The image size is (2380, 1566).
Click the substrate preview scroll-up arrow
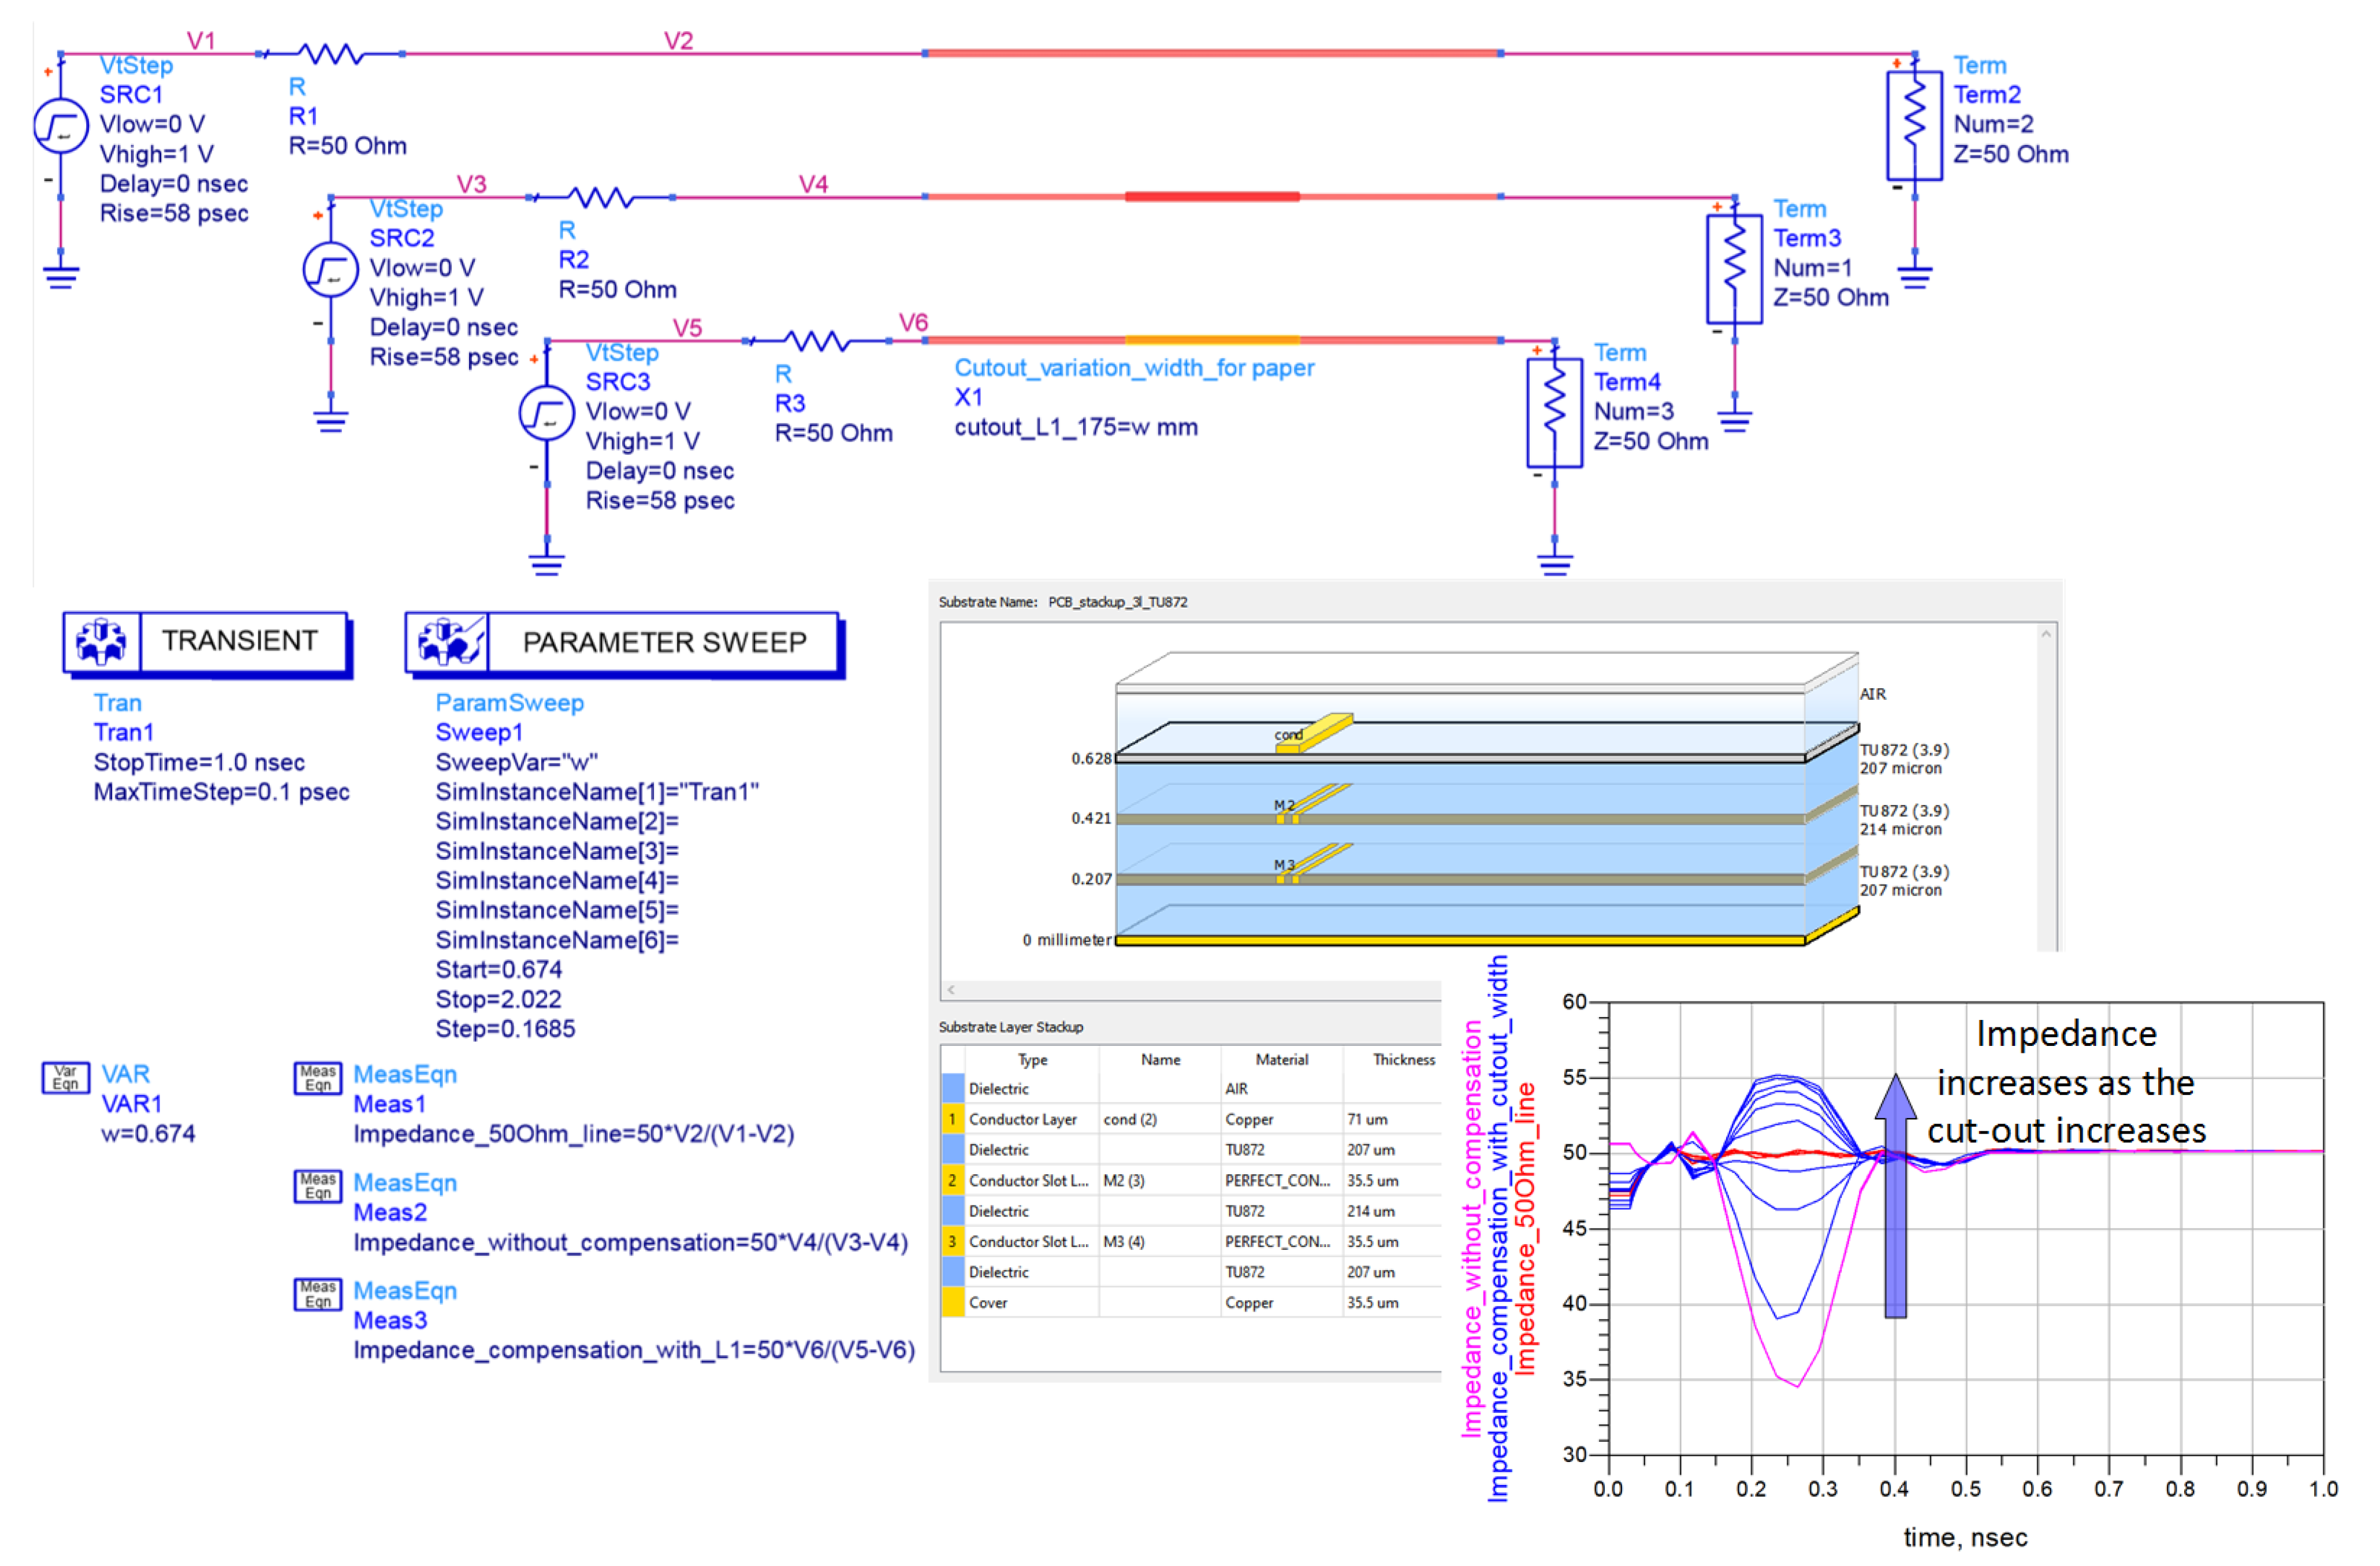coord(2046,634)
